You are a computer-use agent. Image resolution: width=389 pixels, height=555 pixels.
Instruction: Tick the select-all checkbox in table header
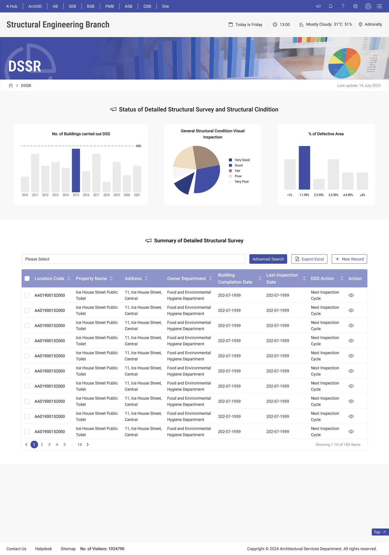(27, 279)
